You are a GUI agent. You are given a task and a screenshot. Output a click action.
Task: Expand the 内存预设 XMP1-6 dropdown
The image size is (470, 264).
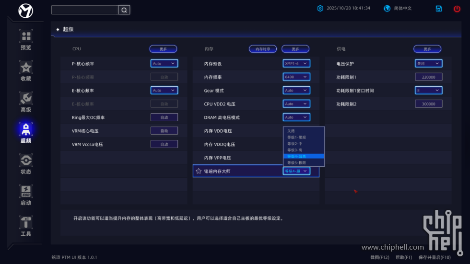coord(296,63)
